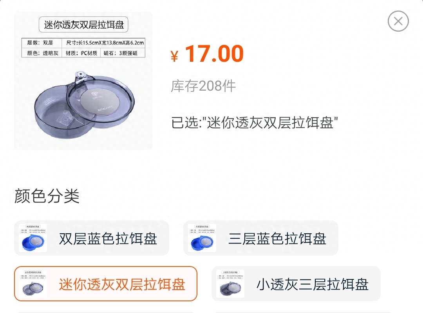This screenshot has width=423, height=313.
Task: Select 双层蓝色拉饵盘 color option
Action: [91, 238]
